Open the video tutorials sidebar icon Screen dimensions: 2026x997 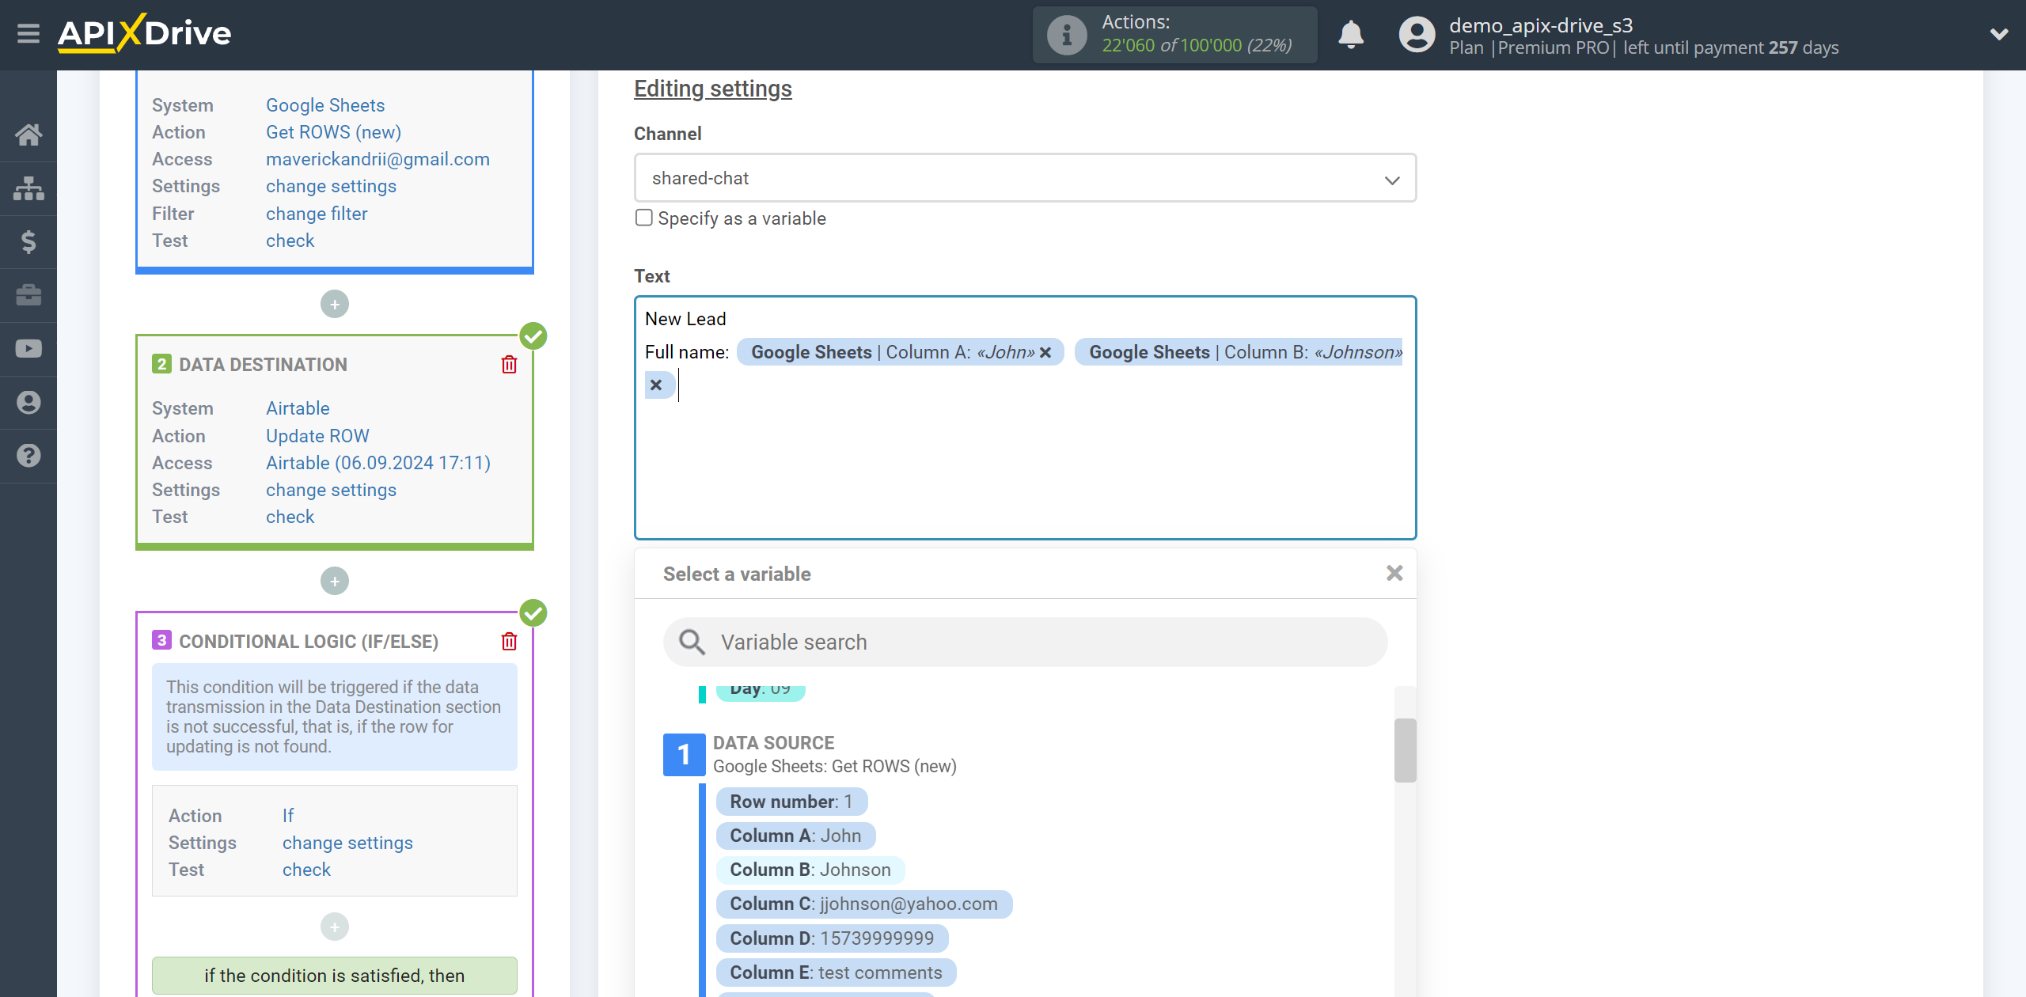point(28,349)
